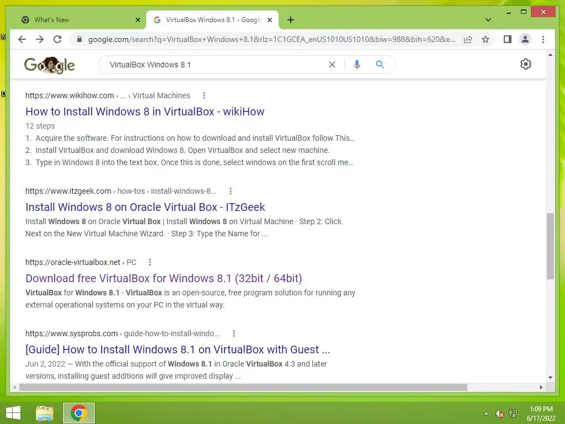The image size is (565, 424).
Task: Open File Explorer from the taskbar
Action: coord(44,413)
